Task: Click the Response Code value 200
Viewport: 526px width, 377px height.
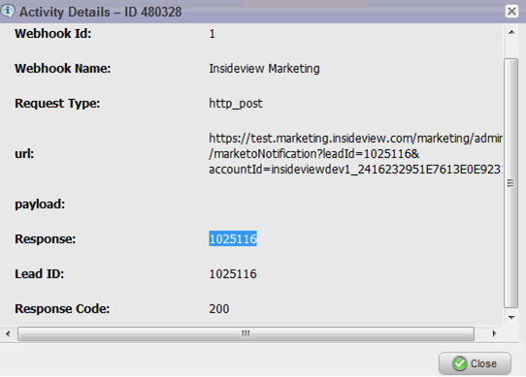Action: pos(219,308)
